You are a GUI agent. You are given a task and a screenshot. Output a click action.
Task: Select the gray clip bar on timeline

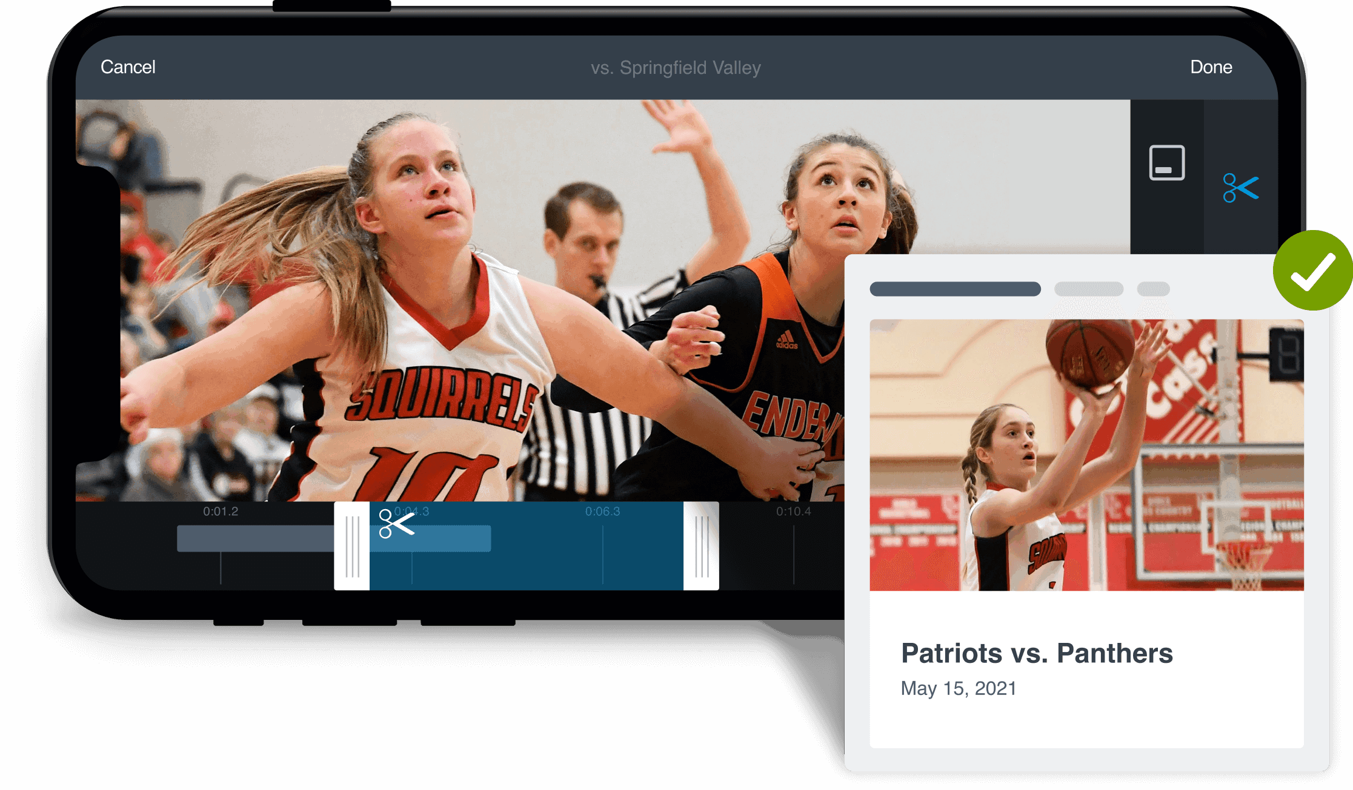coord(254,538)
